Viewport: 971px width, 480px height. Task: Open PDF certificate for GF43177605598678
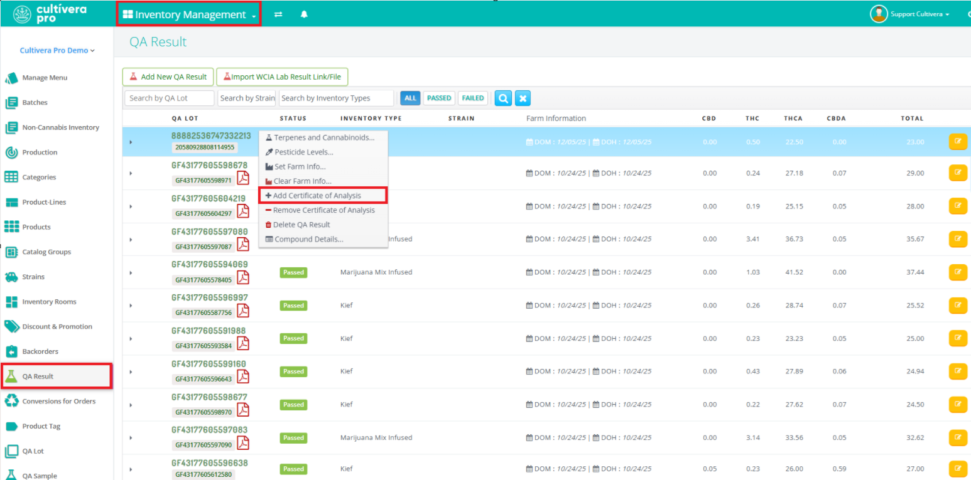pos(242,178)
